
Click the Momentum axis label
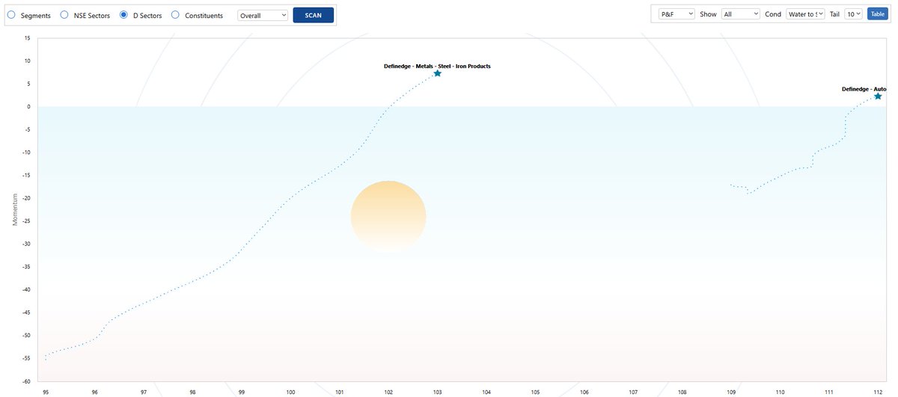point(14,210)
